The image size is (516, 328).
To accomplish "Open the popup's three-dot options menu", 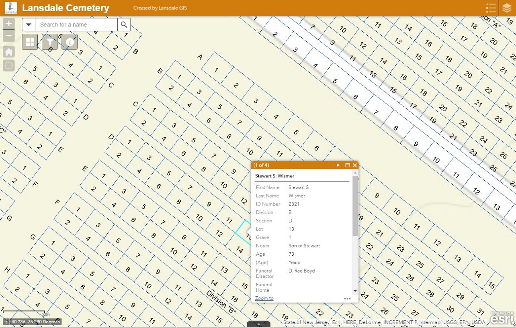I will (x=347, y=298).
